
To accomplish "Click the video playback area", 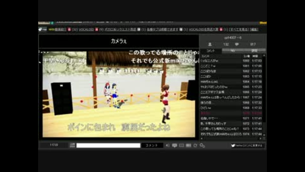I will pyautogui.click(x=119, y=94).
